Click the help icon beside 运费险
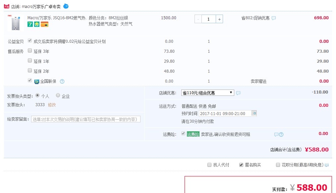 (281, 134)
